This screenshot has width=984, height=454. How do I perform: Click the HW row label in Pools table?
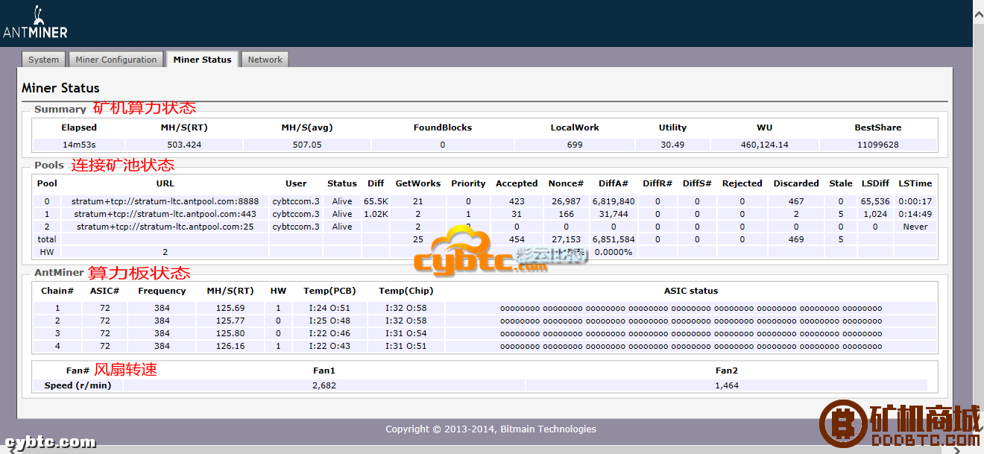pyautogui.click(x=47, y=252)
